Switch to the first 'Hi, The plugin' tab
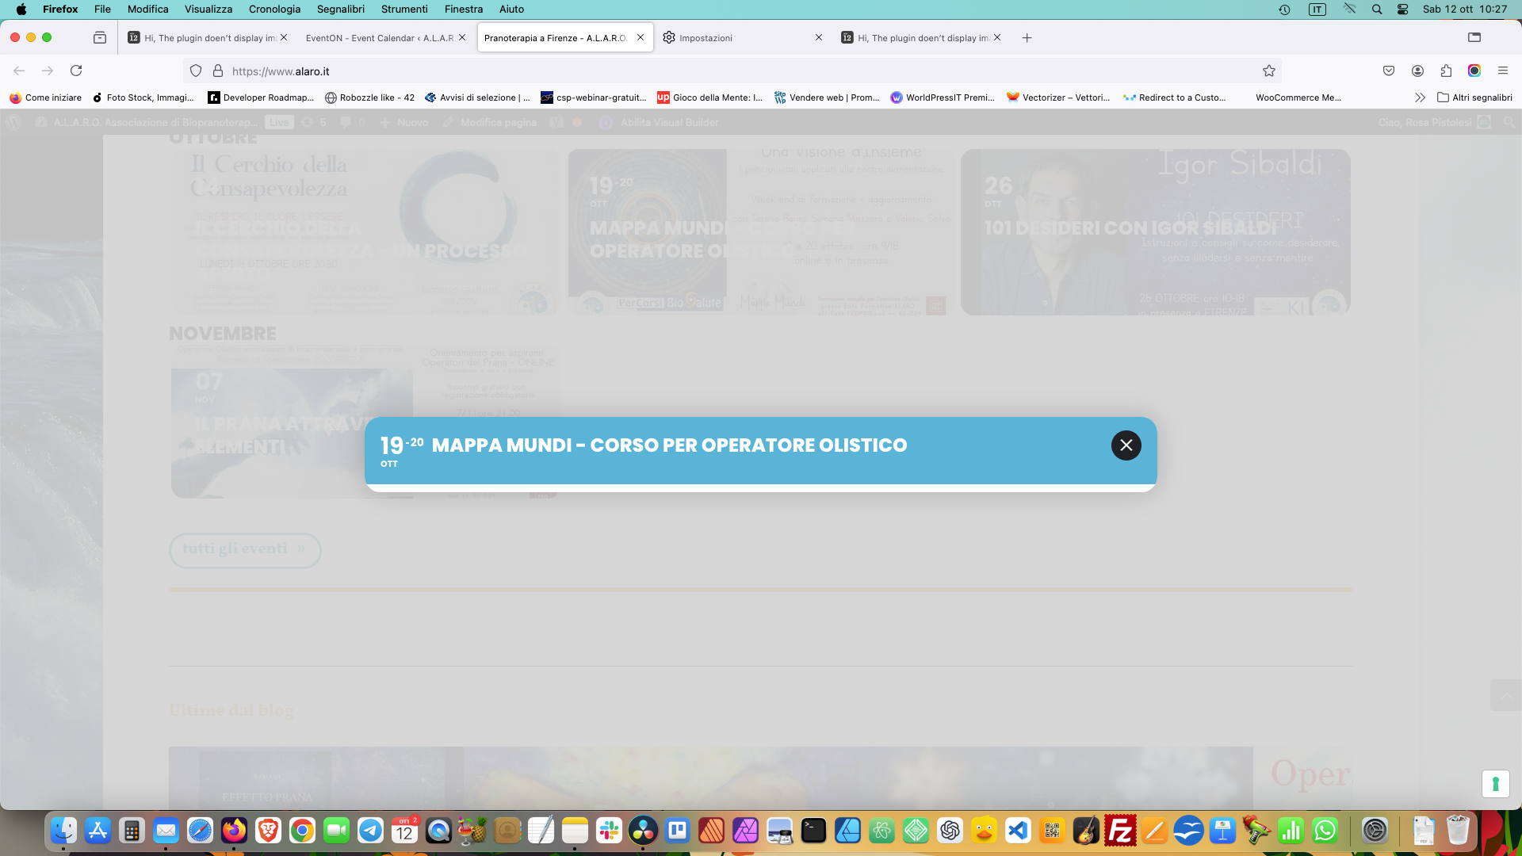The image size is (1522, 856). (x=208, y=37)
